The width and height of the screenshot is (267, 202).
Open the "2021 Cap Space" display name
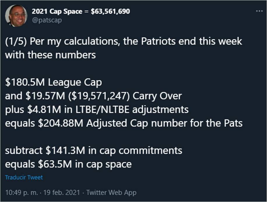57,11
